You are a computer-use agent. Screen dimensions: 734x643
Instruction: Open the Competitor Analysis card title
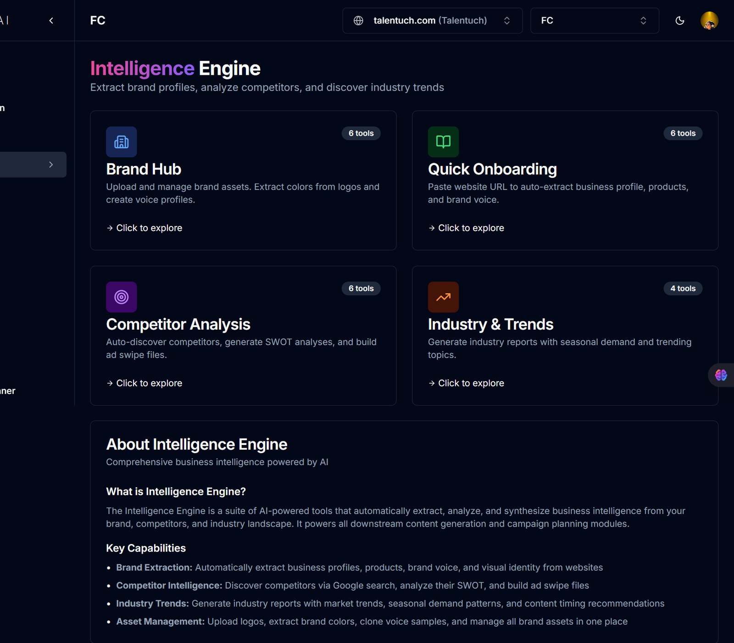[178, 324]
